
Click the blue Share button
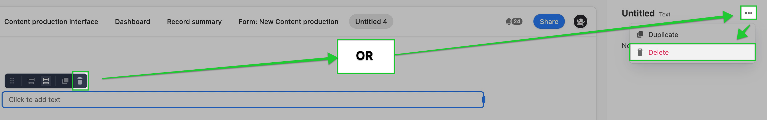[x=549, y=21]
